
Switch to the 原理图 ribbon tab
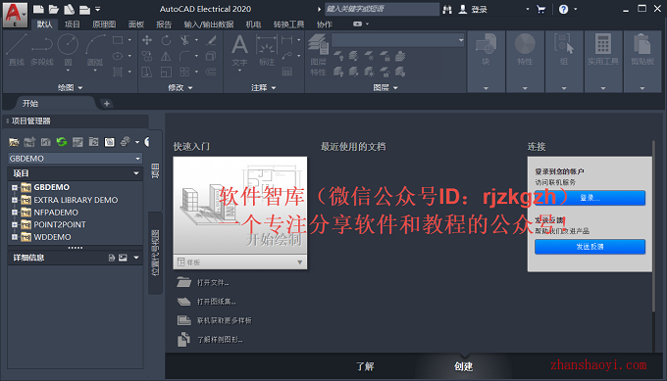coord(104,24)
